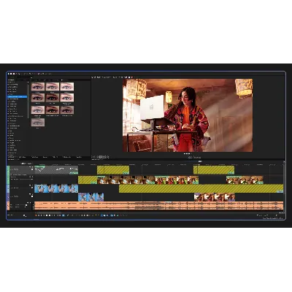Select the orange audio waveform clip

point(159,206)
